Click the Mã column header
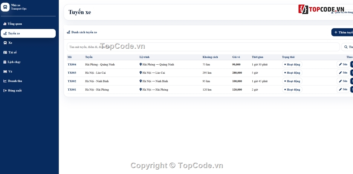The width and height of the screenshot is (353, 174). [69, 57]
